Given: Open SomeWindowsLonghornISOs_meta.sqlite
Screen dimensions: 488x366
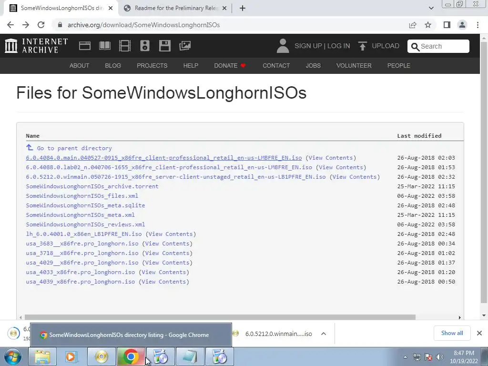Looking at the screenshot, I should tap(85, 205).
